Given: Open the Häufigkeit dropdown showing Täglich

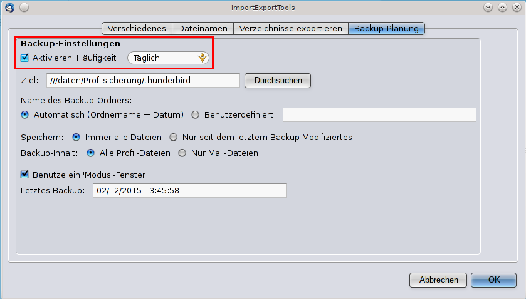Looking at the screenshot, I should 169,58.
